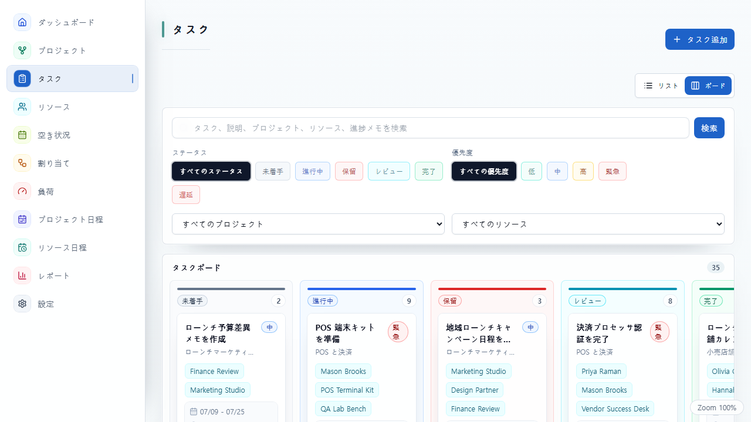Click the Mason Brooks tag on POS card
This screenshot has height=422, width=751.
point(343,371)
